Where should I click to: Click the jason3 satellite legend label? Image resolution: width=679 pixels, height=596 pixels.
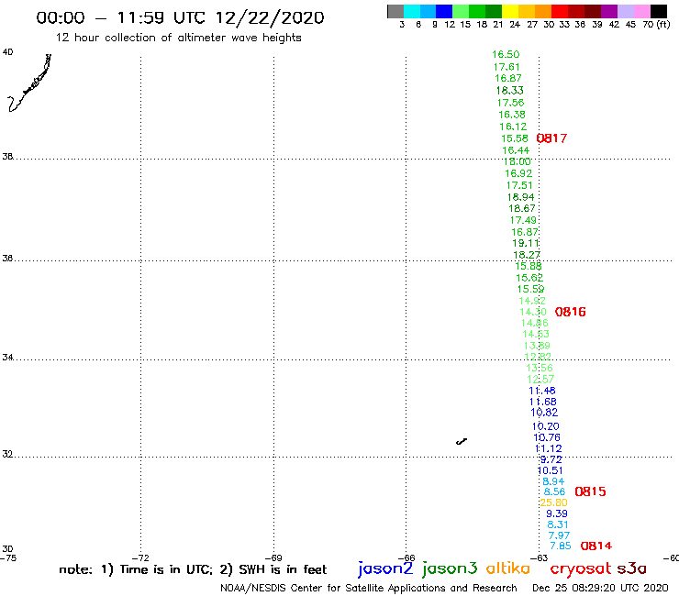coord(450,568)
